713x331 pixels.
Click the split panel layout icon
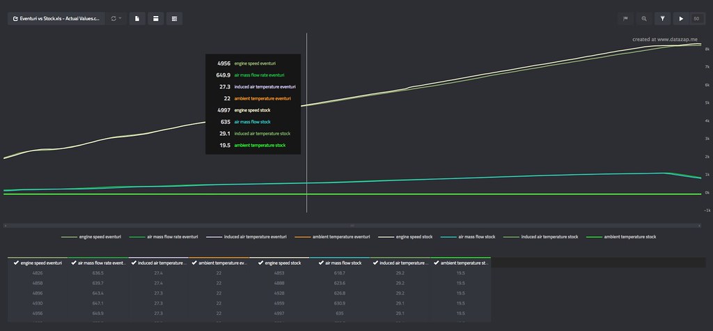155,18
